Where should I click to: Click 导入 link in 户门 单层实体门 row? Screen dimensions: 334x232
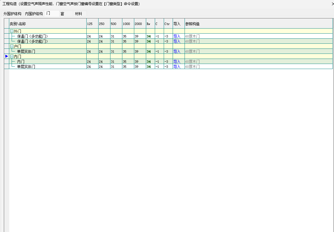tap(177, 51)
